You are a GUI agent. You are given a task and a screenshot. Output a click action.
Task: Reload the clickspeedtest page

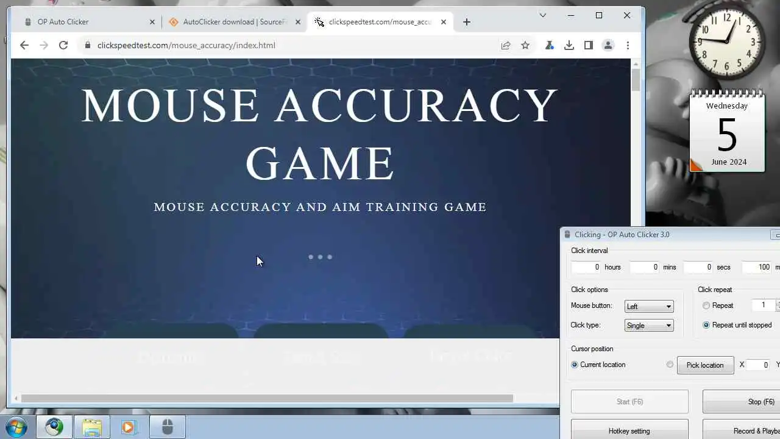pyautogui.click(x=63, y=45)
